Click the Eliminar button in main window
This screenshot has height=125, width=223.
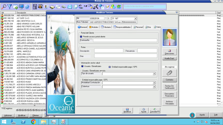pos(36,115)
